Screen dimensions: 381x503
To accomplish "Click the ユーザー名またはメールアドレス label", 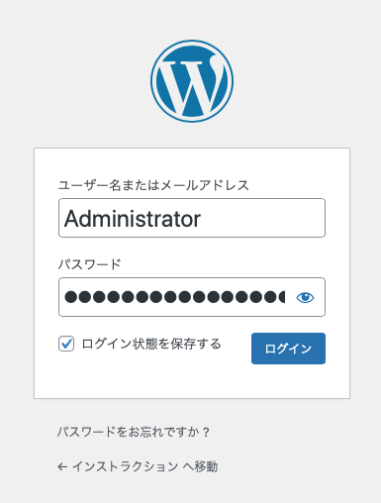I will (x=153, y=185).
